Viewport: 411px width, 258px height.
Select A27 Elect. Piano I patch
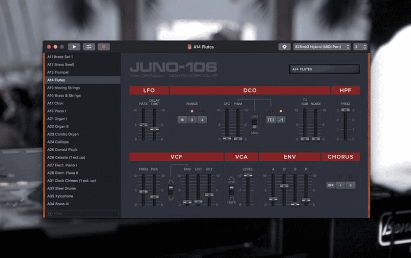[x=83, y=165]
